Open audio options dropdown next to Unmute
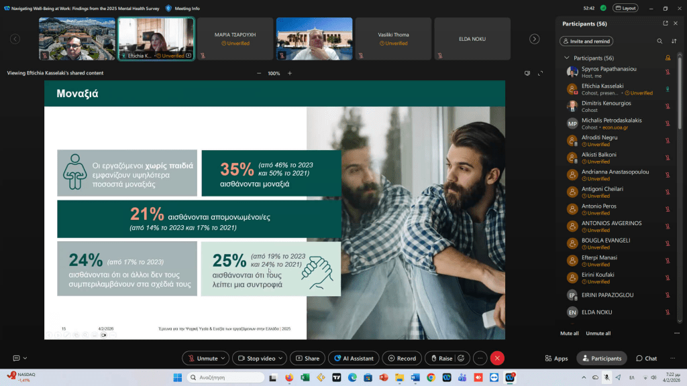 click(223, 358)
